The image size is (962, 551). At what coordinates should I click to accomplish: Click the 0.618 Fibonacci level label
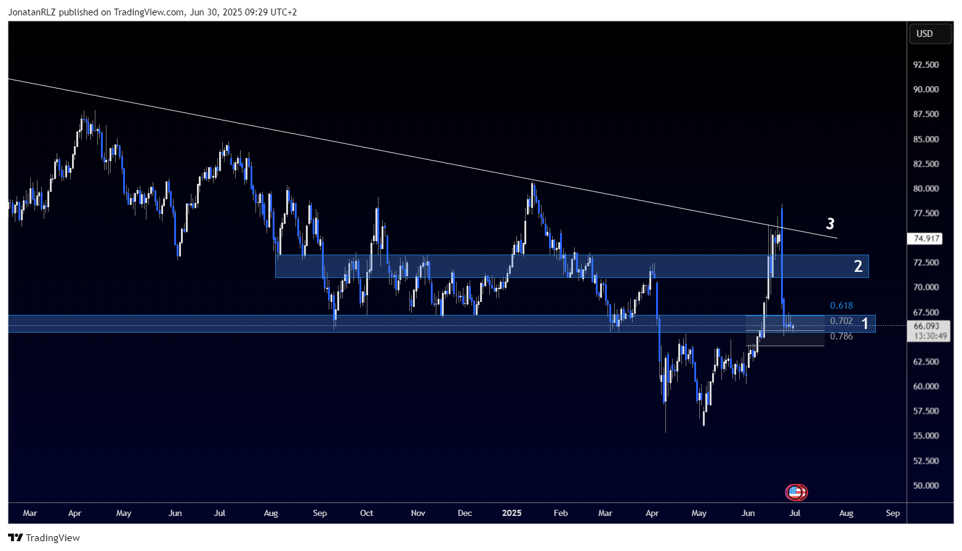click(x=841, y=306)
